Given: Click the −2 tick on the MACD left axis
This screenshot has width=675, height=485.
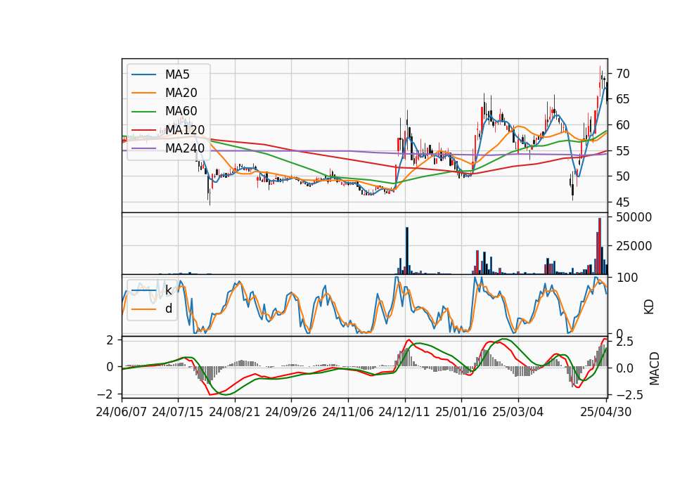Looking at the screenshot, I should pyautogui.click(x=105, y=394).
